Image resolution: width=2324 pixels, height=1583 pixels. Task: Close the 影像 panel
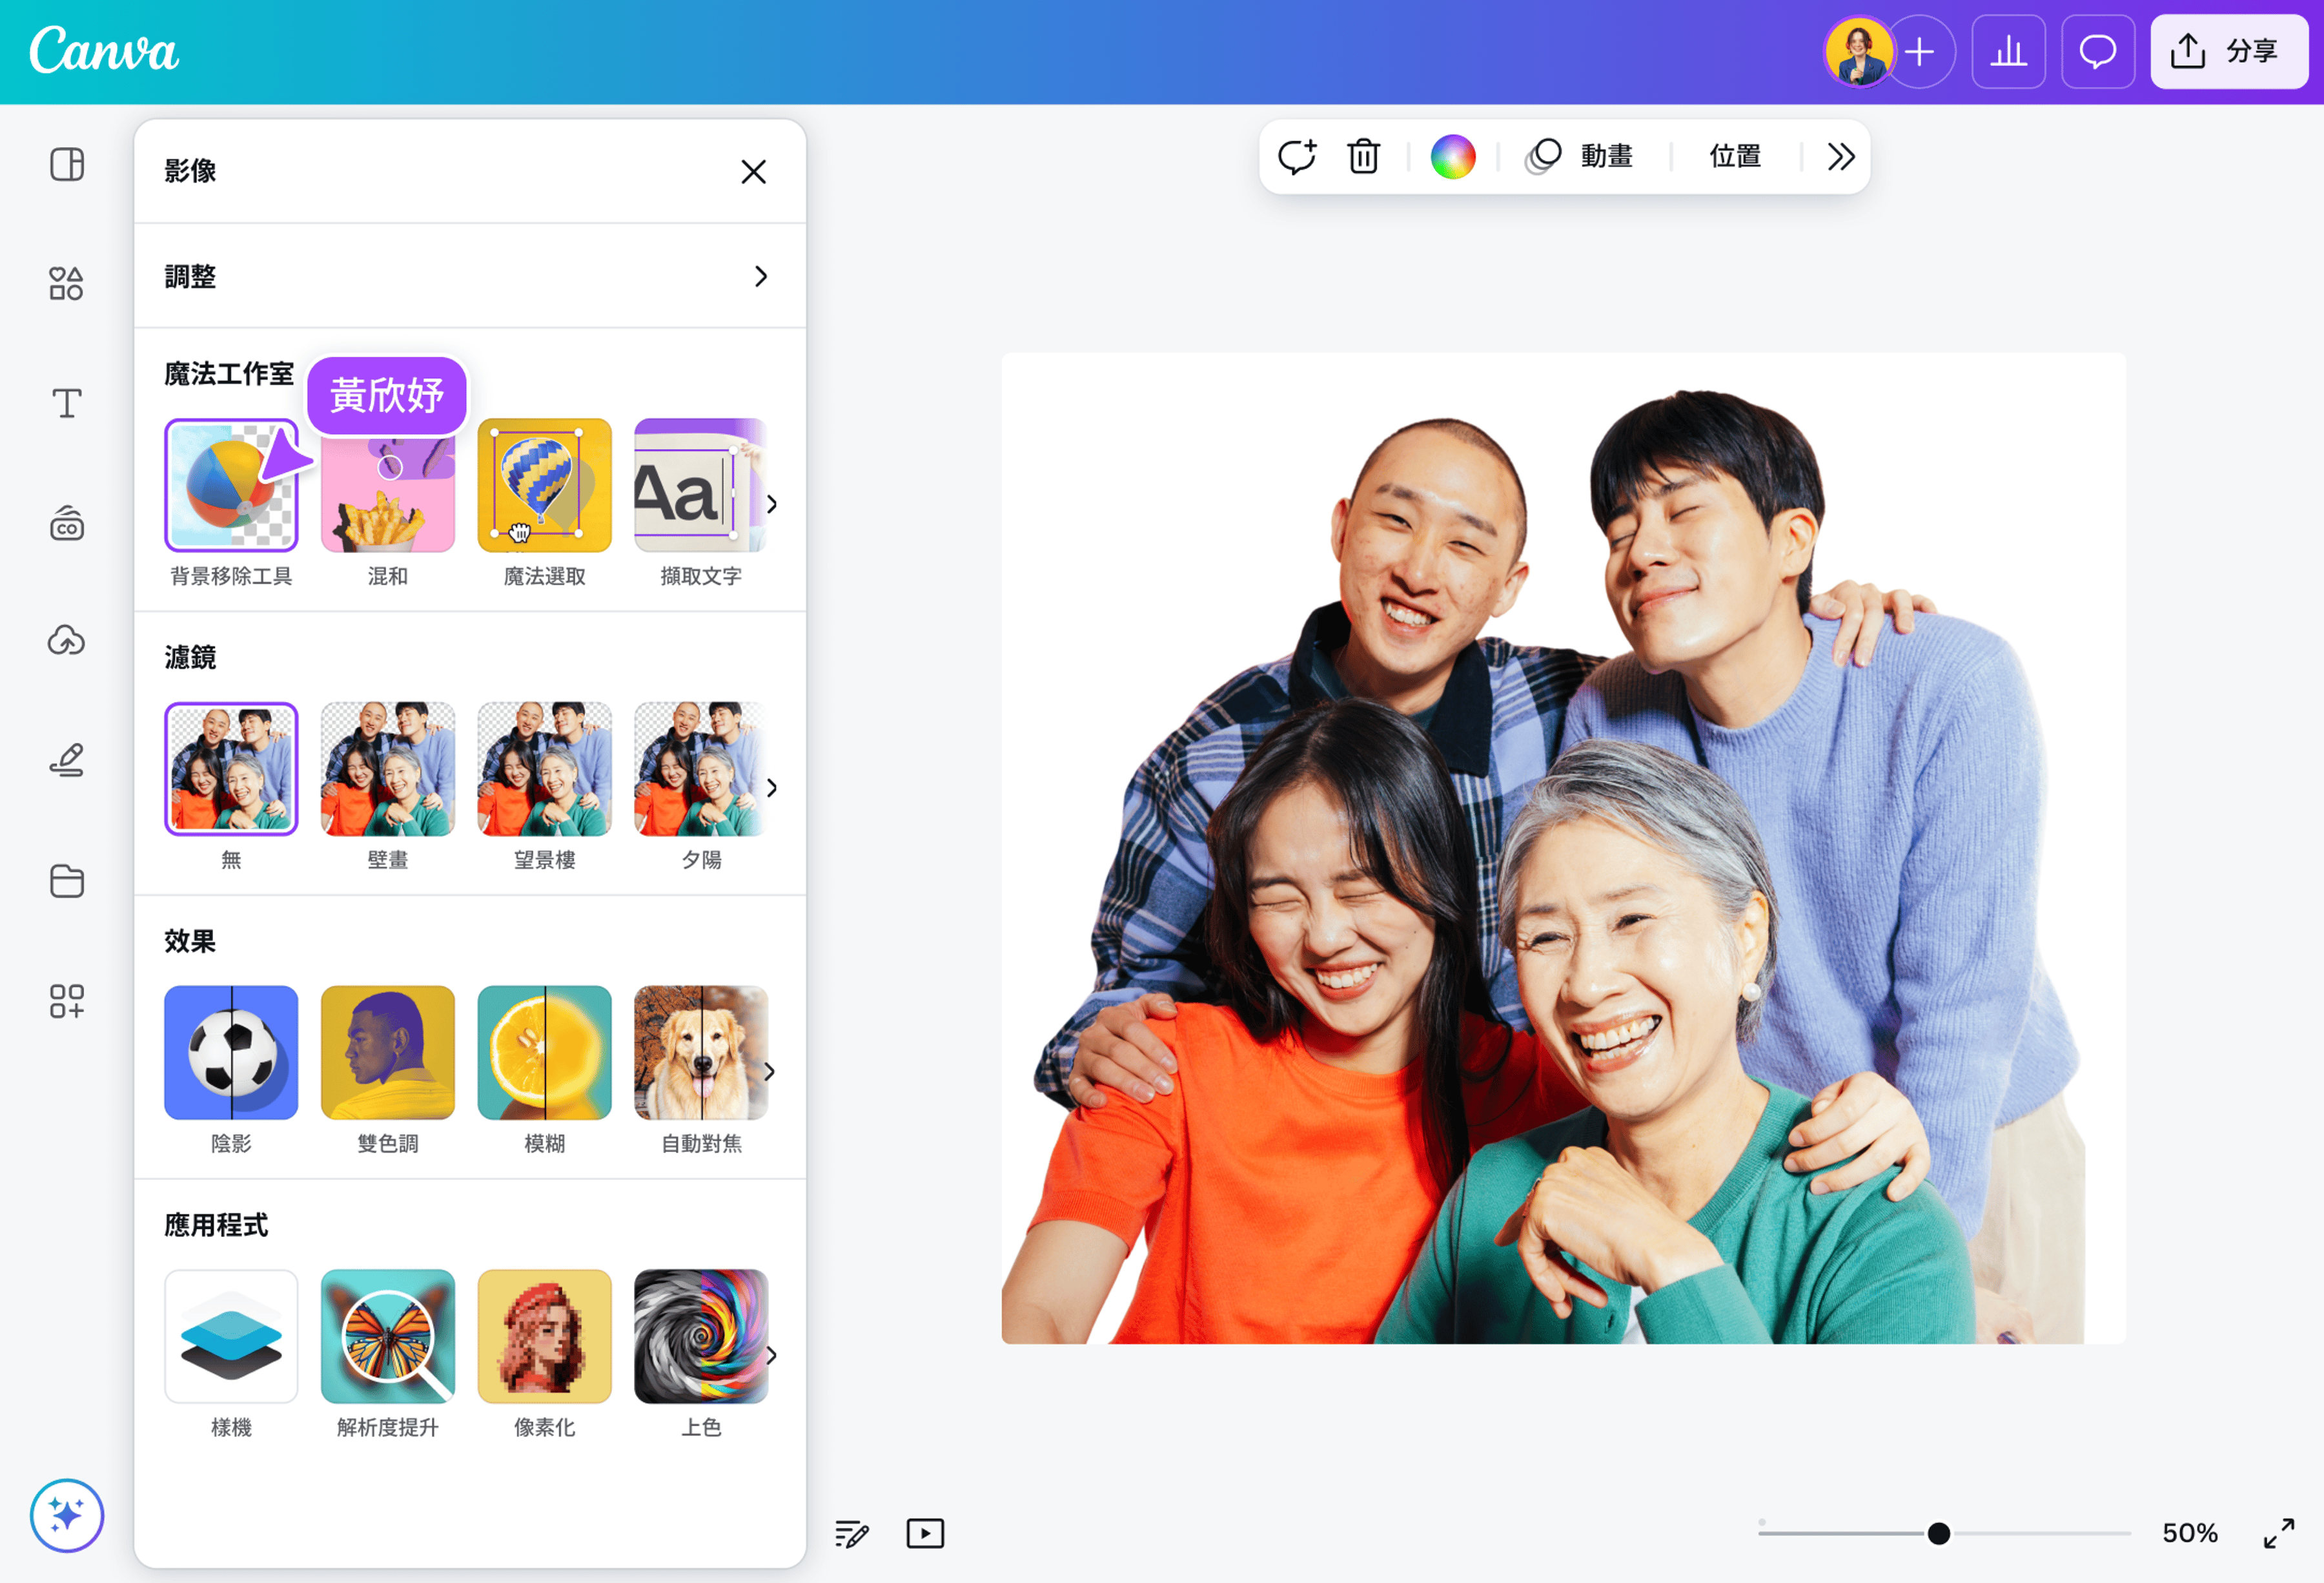(754, 171)
